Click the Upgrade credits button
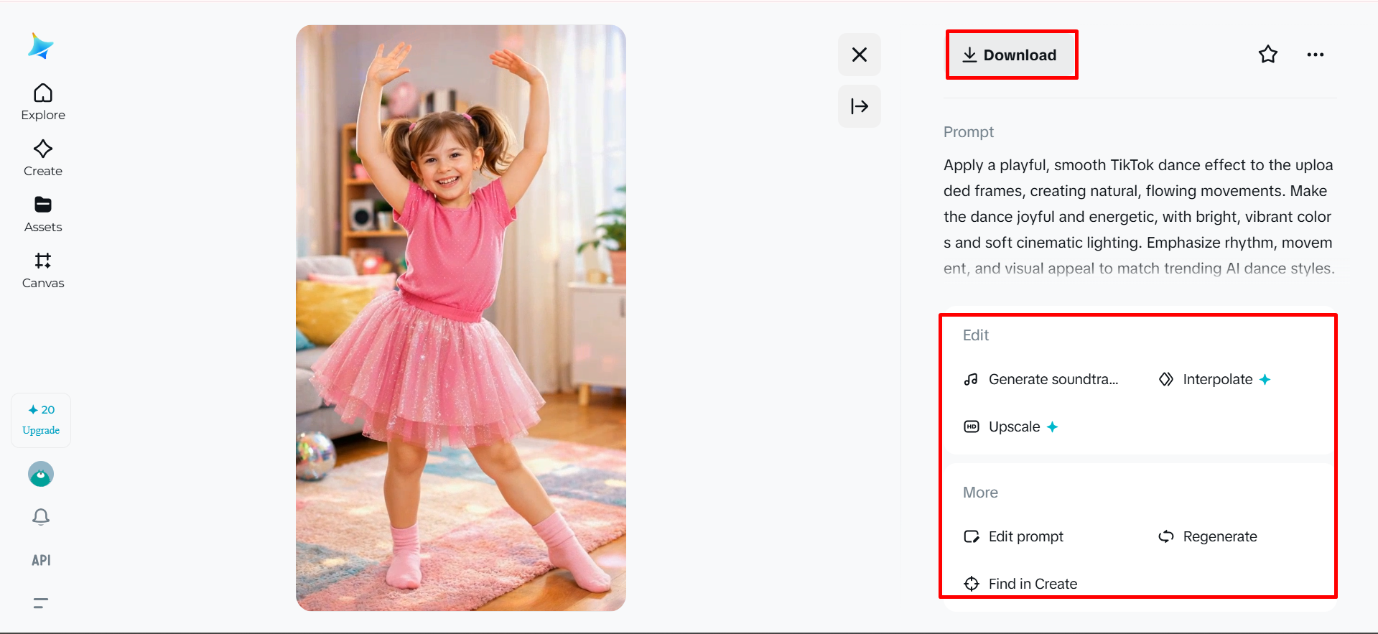This screenshot has height=634, width=1378. point(41,420)
